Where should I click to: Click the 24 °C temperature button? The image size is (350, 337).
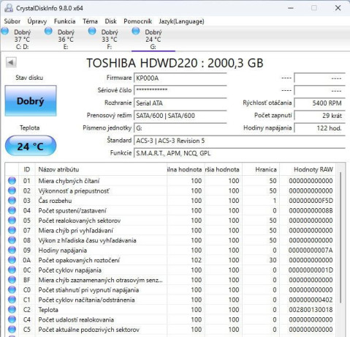31,146
